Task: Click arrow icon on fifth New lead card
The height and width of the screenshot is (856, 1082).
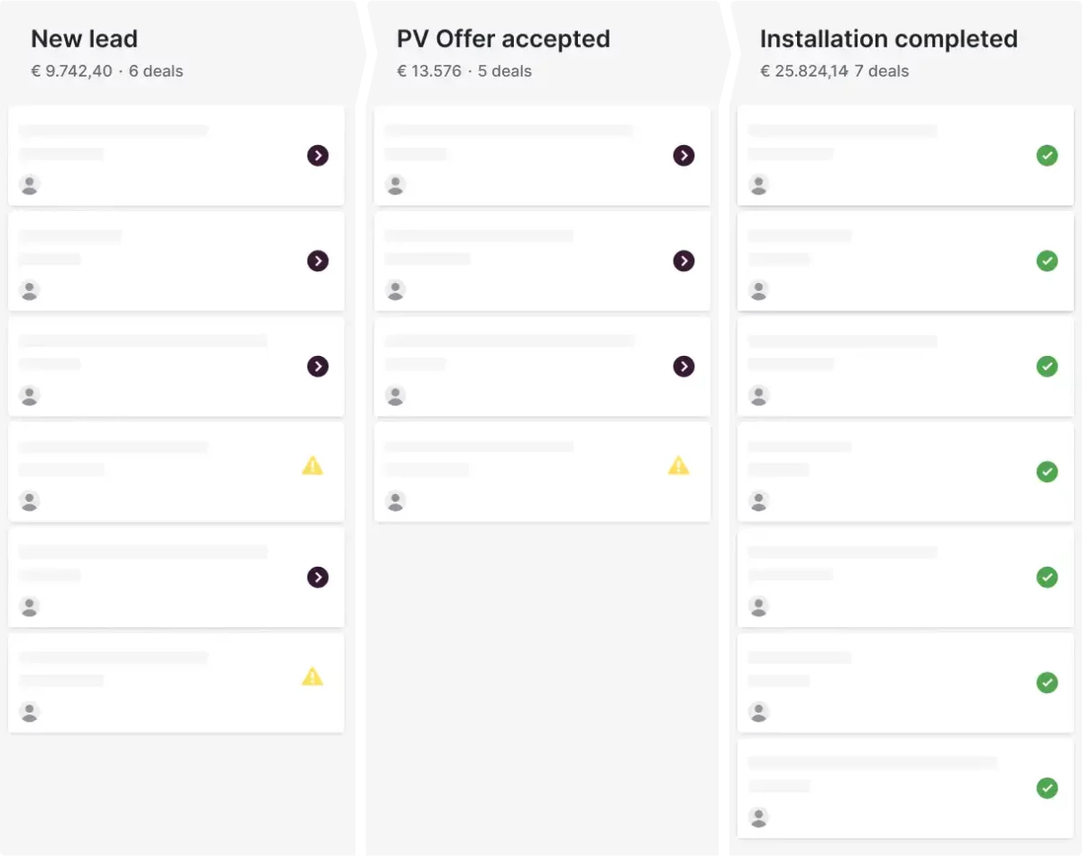Action: coord(317,578)
